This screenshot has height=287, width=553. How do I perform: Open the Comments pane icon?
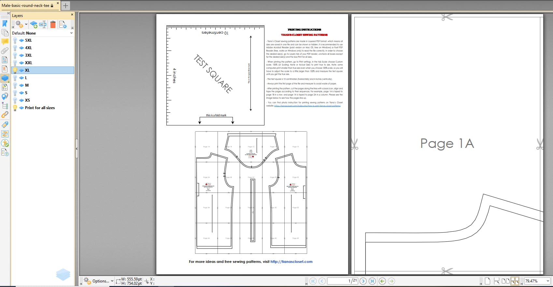5,41
